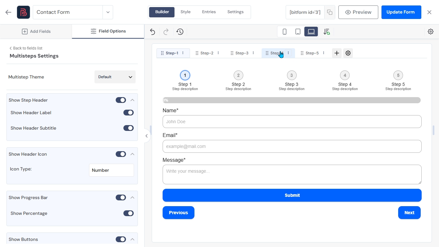
Task: Open the Icon Type dropdown
Action: click(112, 170)
